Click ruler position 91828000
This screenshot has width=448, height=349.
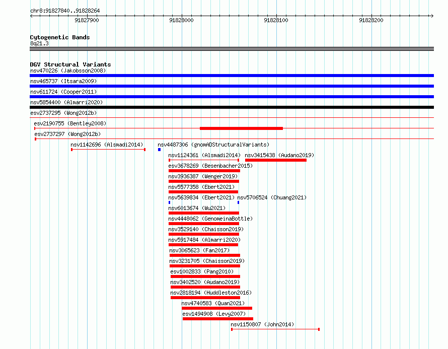pyautogui.click(x=181, y=20)
